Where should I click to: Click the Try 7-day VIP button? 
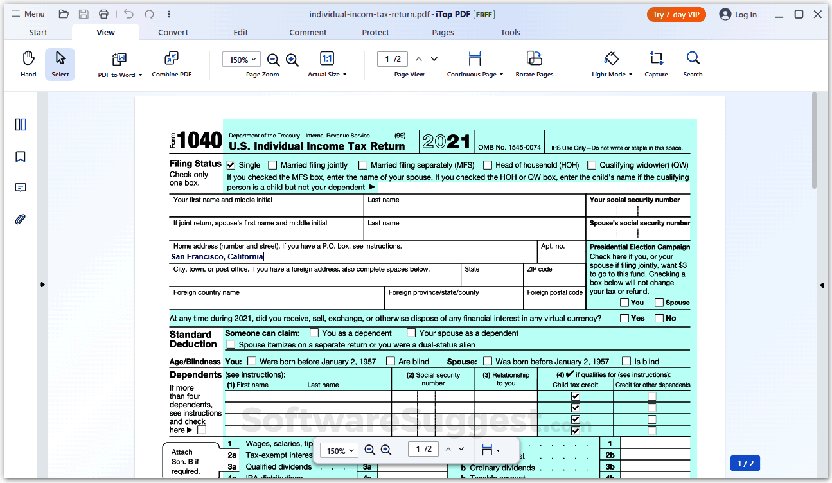[x=676, y=13]
